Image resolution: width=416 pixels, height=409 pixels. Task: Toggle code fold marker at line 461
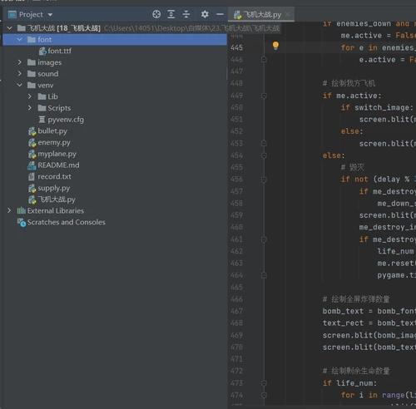coord(264,239)
